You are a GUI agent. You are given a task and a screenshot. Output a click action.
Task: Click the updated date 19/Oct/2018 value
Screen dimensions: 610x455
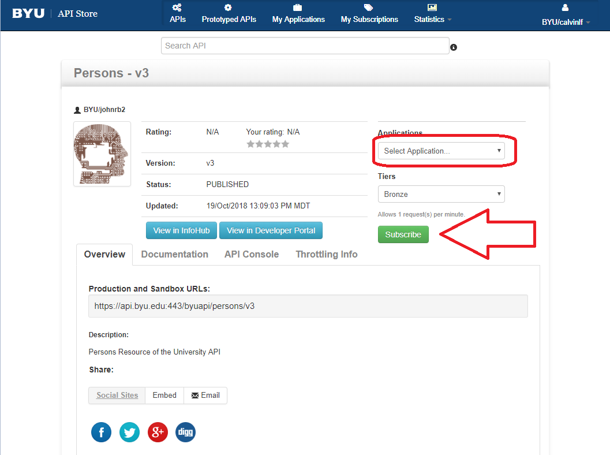coord(259,206)
